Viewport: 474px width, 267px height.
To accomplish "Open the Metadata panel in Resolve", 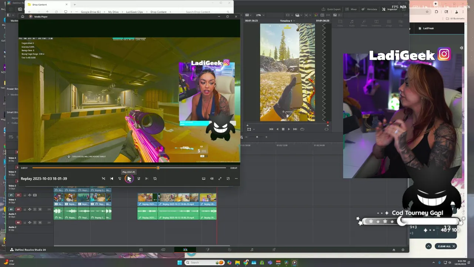I will point(370,9).
